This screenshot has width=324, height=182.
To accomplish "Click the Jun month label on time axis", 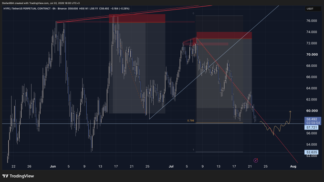I will [x=53, y=166].
